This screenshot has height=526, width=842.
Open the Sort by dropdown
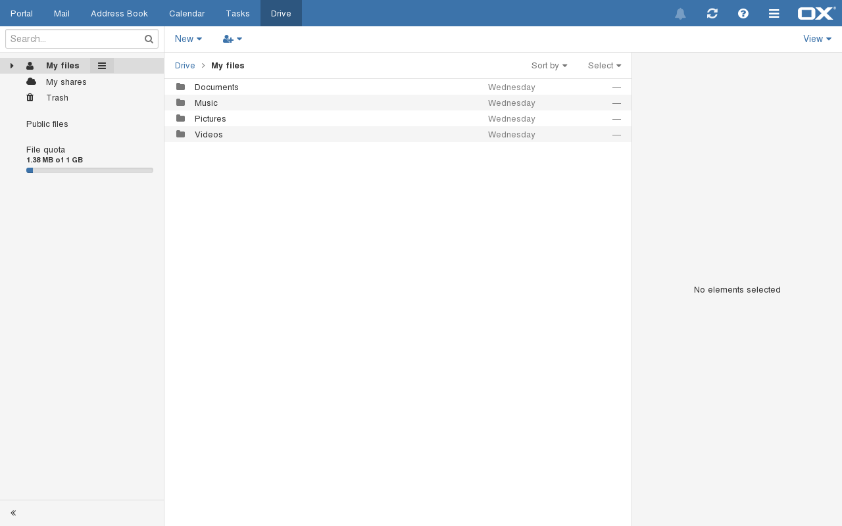tap(549, 66)
